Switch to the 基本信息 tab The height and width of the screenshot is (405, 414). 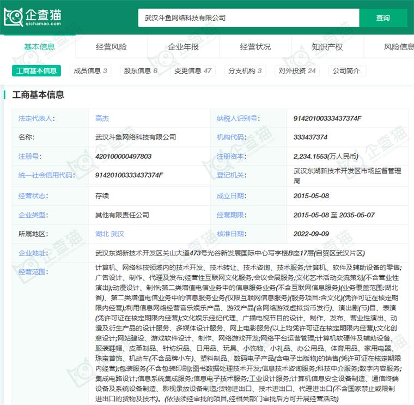pyautogui.click(x=39, y=47)
